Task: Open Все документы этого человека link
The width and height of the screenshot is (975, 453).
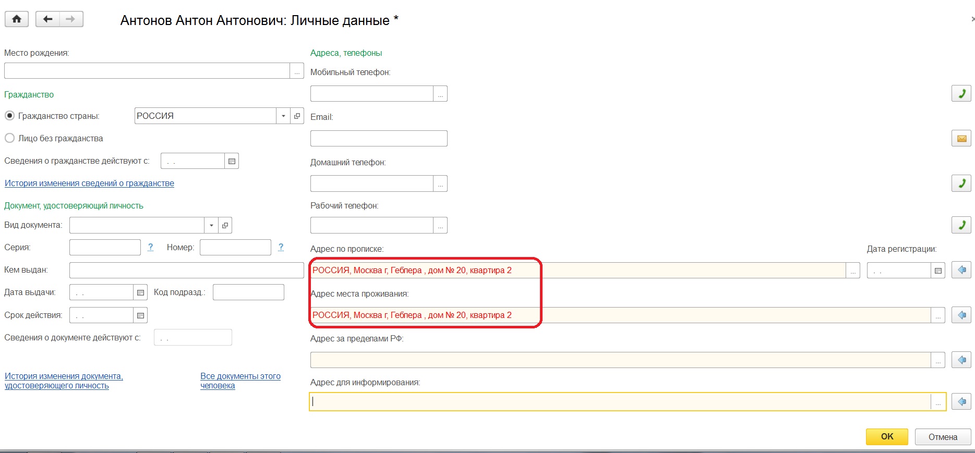Action: point(240,381)
